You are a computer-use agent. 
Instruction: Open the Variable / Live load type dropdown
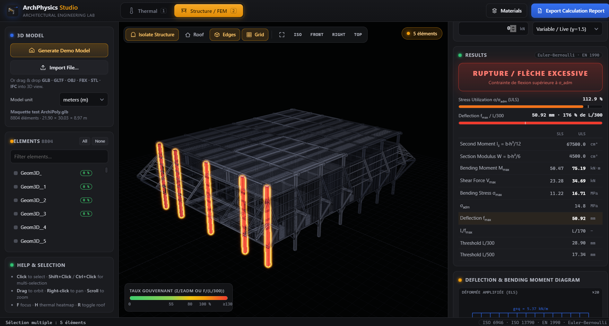(x=567, y=29)
